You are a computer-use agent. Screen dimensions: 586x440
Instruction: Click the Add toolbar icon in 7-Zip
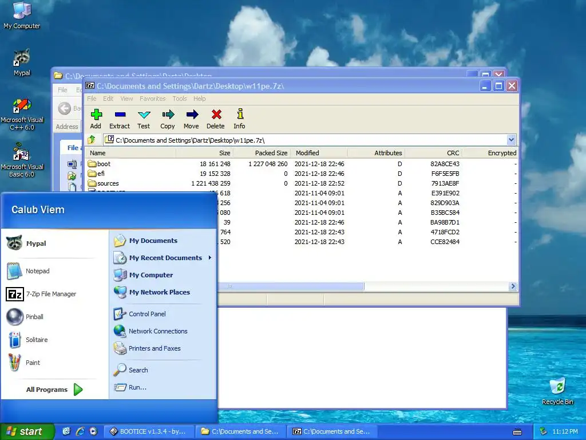point(96,119)
